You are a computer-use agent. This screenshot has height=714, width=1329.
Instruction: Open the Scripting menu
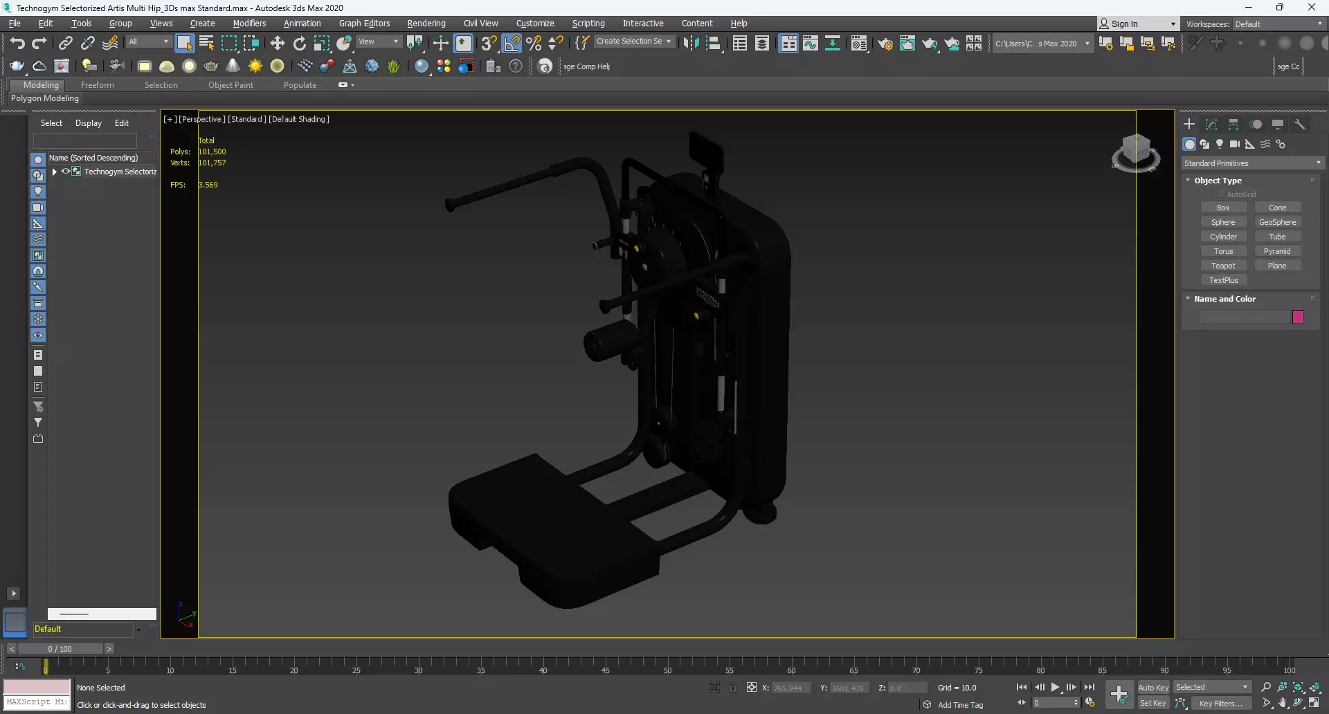588,24
